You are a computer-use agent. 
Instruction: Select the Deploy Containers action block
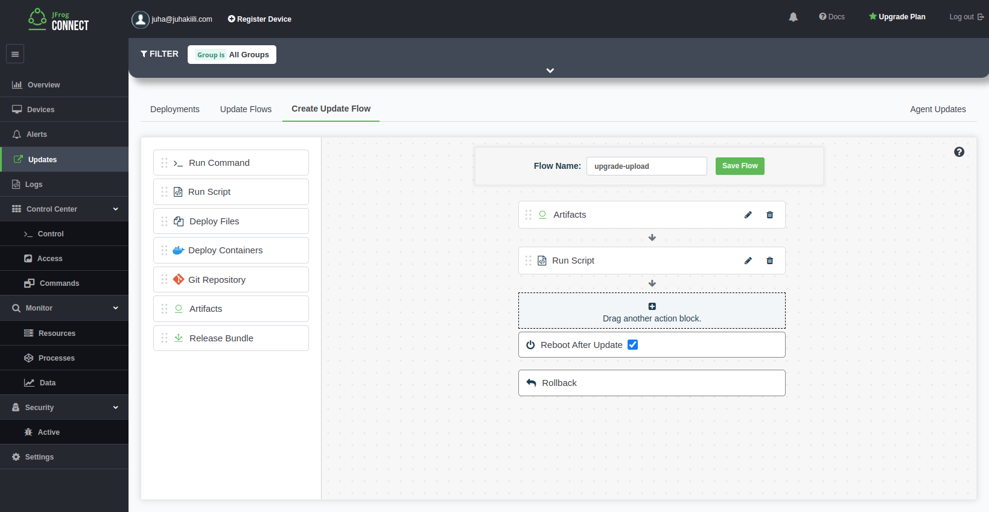(231, 250)
